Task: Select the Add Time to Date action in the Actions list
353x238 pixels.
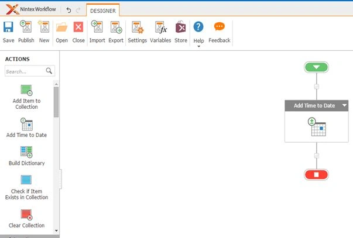Action: 26,127
